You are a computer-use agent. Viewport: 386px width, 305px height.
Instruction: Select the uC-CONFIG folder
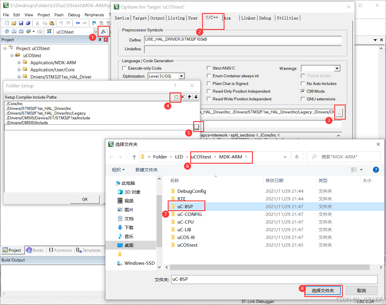[189, 214]
